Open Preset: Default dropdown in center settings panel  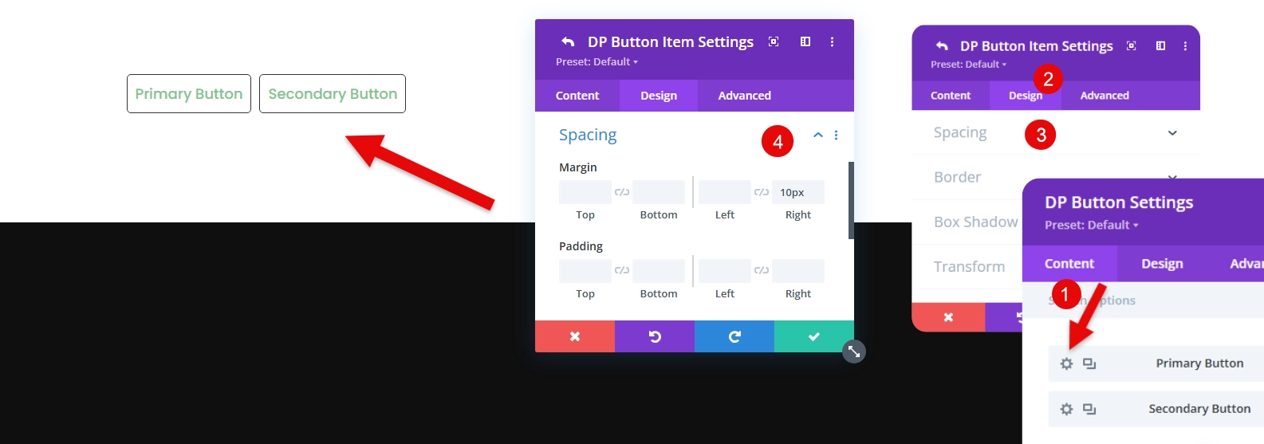point(597,61)
